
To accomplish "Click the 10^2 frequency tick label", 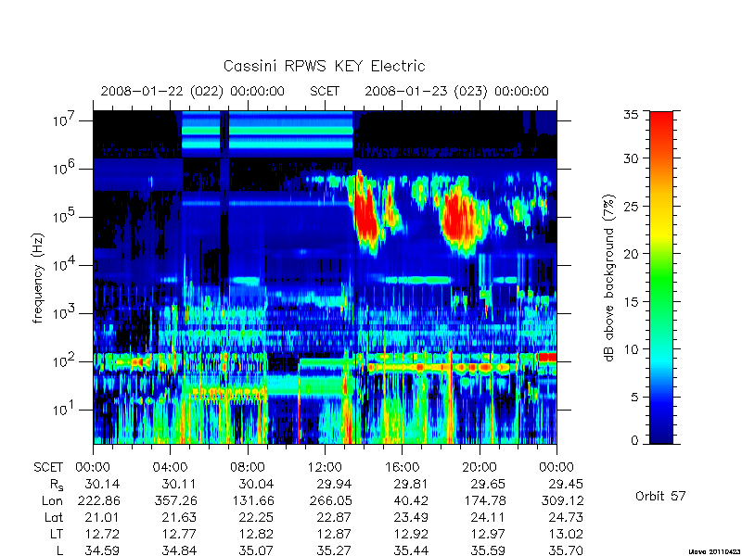I will pos(65,361).
